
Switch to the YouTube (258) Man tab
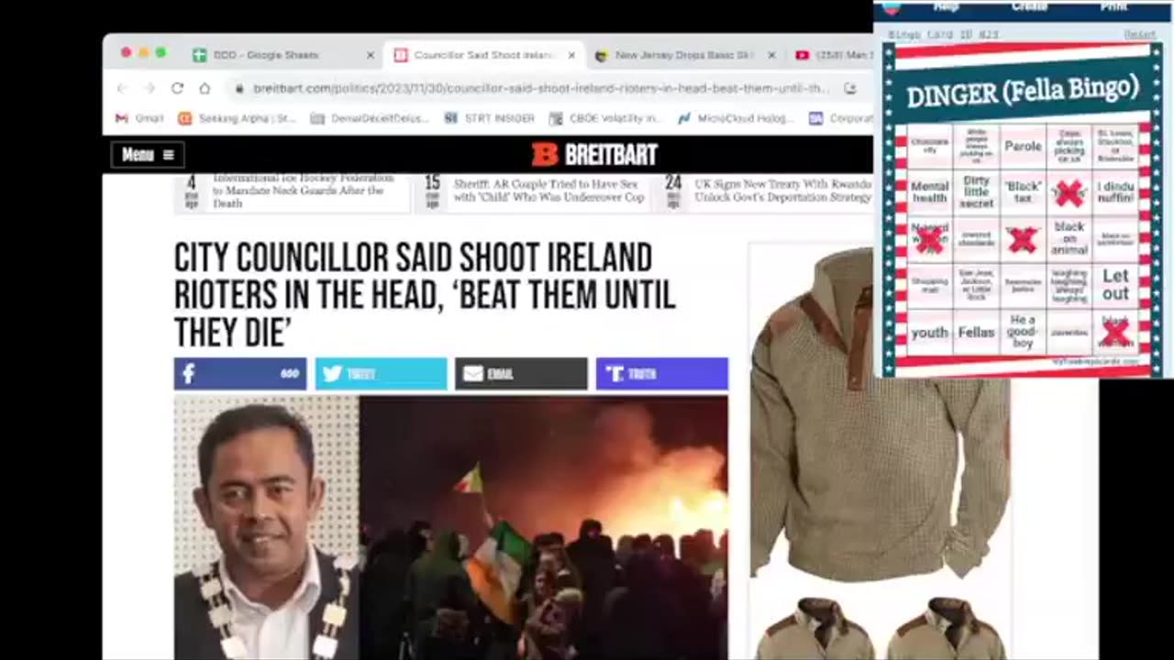(832, 55)
